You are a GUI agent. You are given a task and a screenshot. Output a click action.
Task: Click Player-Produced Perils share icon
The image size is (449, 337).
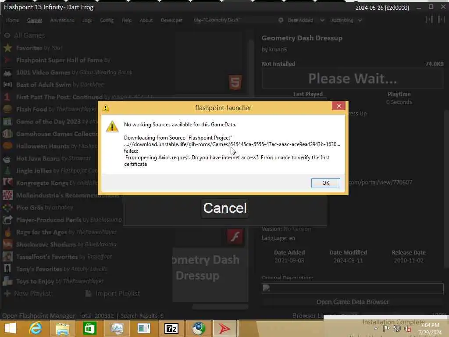(7, 220)
